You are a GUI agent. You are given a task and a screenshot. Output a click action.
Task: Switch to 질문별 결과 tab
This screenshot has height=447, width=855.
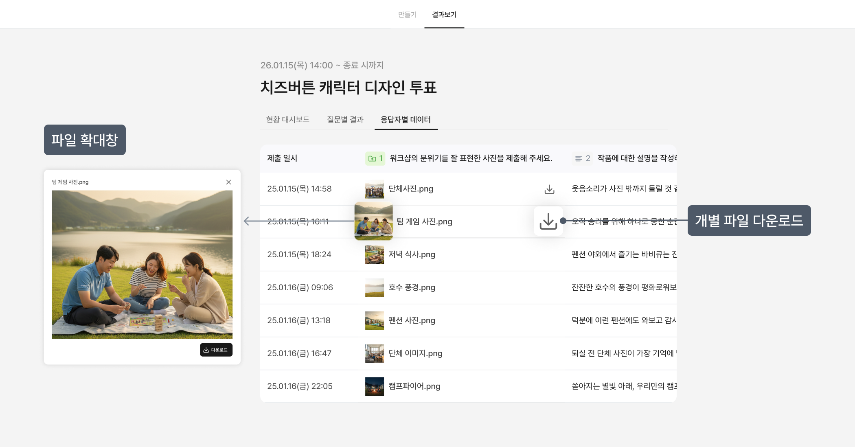pyautogui.click(x=345, y=120)
